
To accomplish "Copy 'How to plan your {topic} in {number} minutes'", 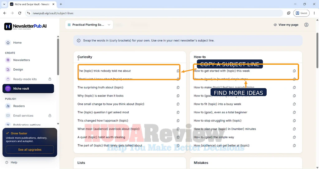I will [294, 129].
